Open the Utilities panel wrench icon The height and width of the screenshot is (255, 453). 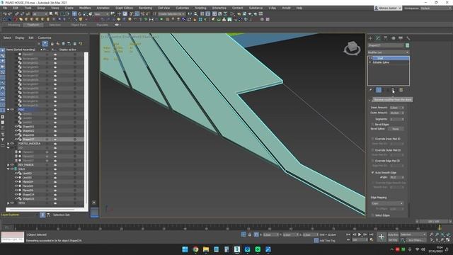(408, 38)
